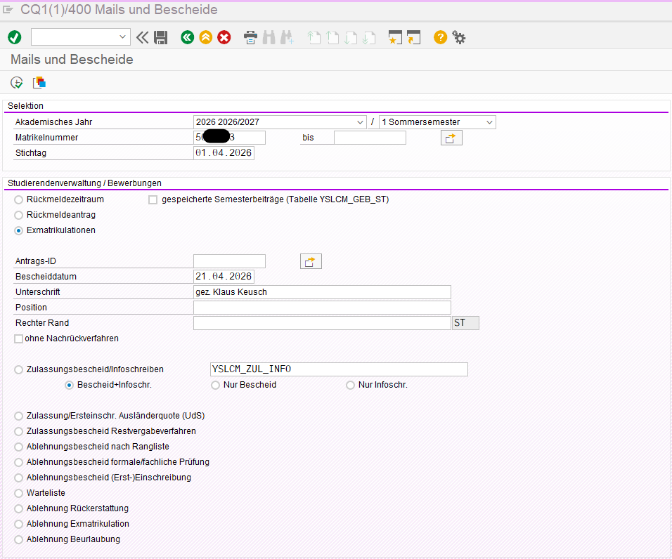
Task: Click the Antrags-ID input field
Action: 229,261
